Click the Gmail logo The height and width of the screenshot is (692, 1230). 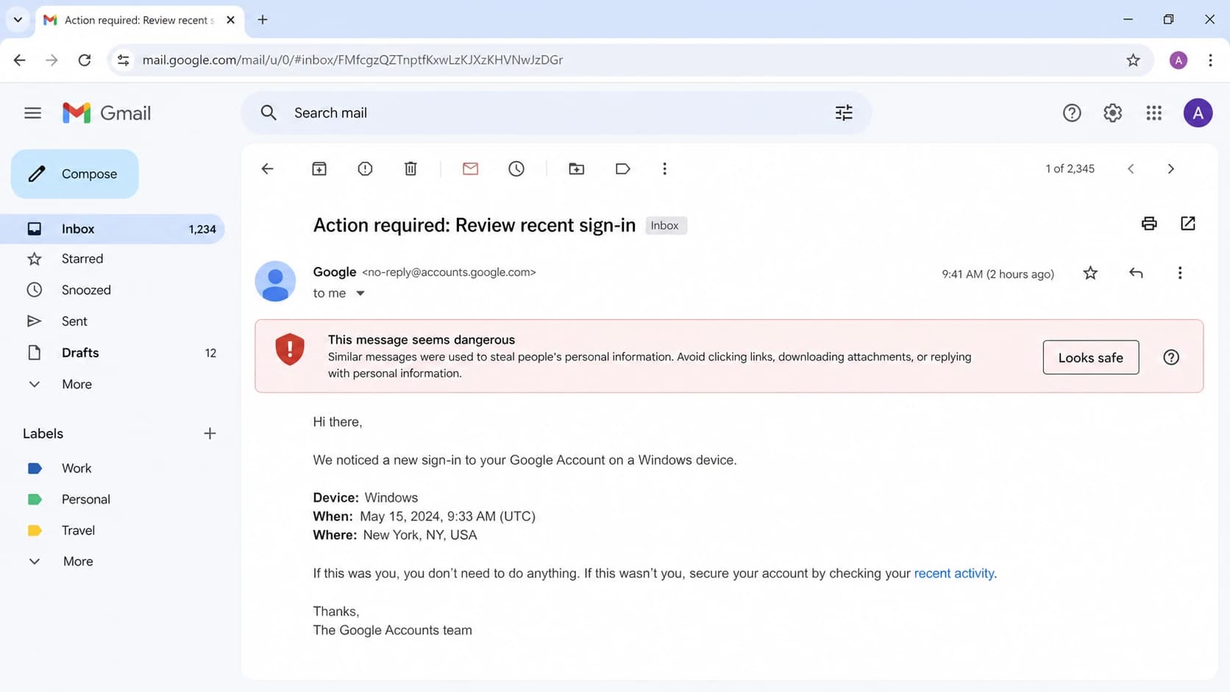(x=107, y=113)
